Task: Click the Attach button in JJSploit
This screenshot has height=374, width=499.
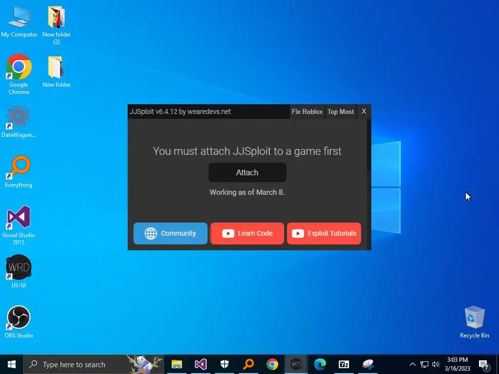Action: [247, 172]
